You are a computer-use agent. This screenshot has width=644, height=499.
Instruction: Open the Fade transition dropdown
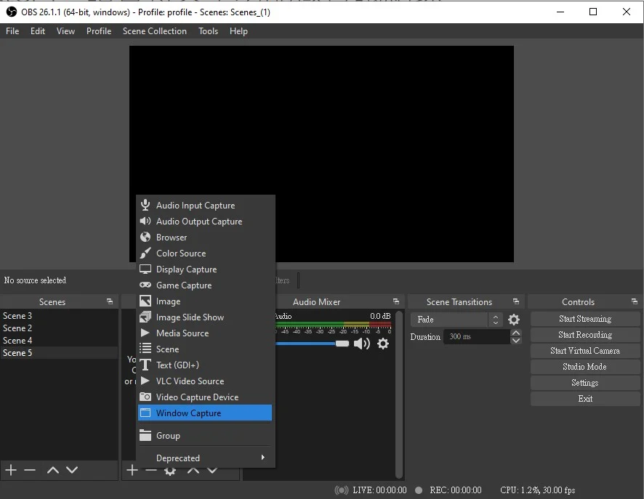point(456,320)
